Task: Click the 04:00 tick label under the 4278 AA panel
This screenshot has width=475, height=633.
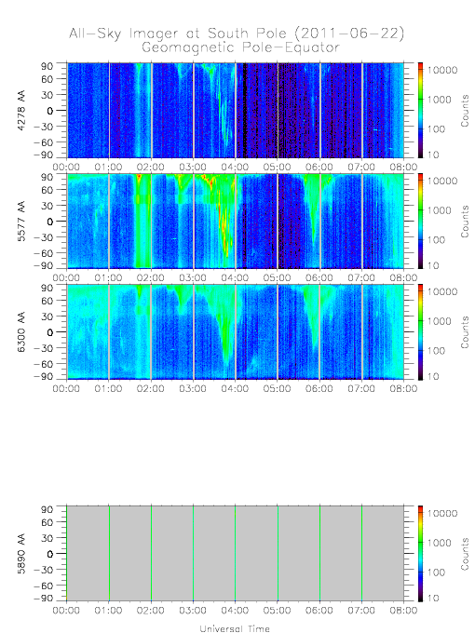Action: pos(235,167)
